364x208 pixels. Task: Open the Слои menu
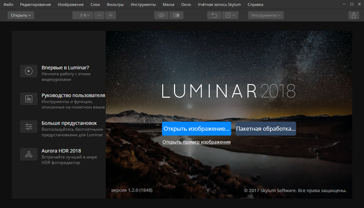click(95, 5)
